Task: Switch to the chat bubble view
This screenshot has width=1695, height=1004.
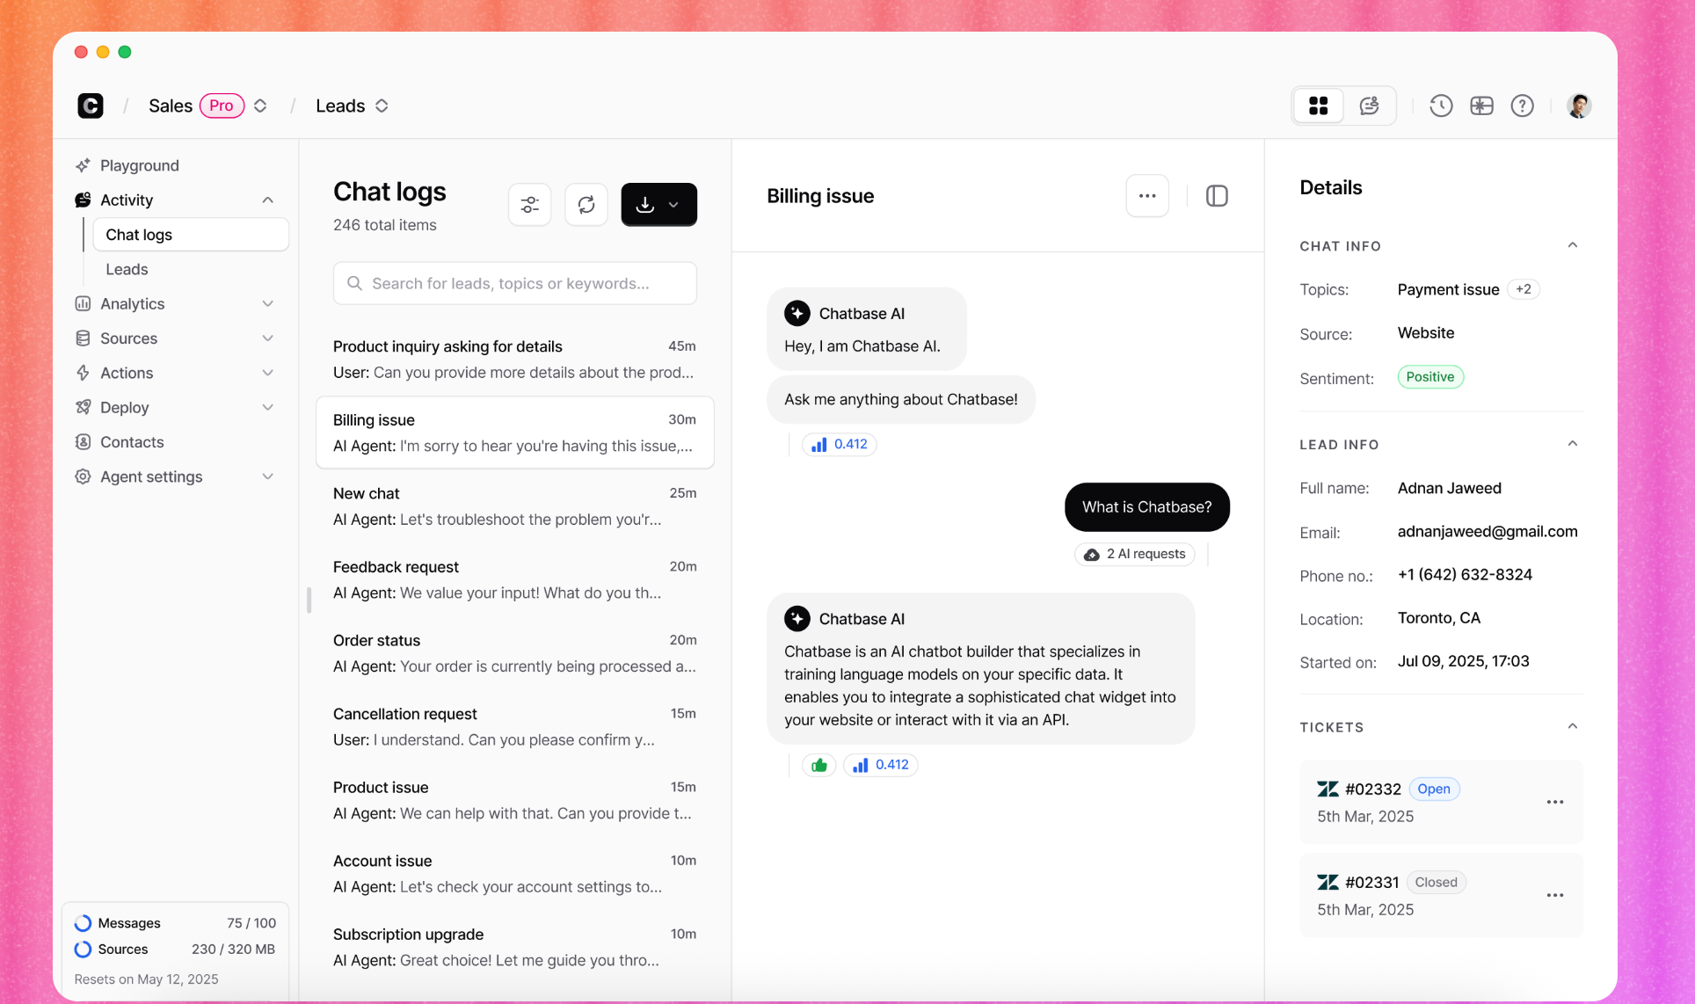Action: (1369, 106)
